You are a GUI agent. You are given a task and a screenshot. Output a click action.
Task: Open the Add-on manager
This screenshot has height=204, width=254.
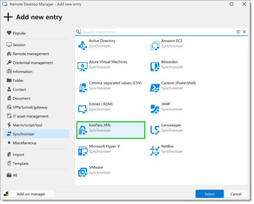[x=28, y=194]
